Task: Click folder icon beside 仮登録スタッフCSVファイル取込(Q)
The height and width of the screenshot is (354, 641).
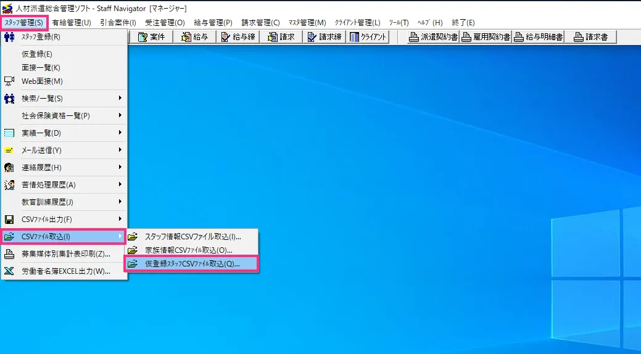Action: coord(133,264)
